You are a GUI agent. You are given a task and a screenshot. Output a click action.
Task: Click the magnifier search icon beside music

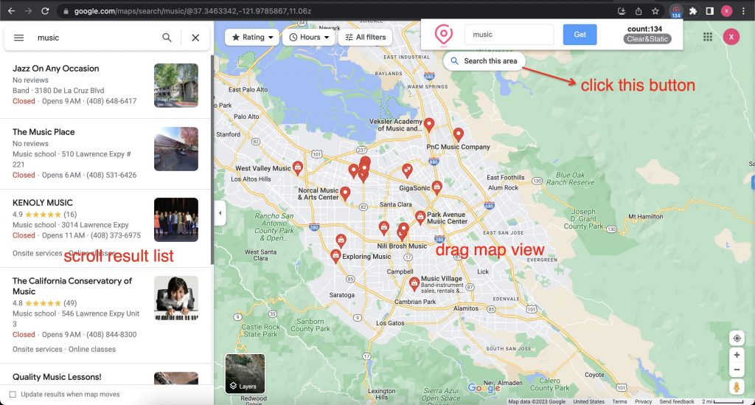(167, 38)
